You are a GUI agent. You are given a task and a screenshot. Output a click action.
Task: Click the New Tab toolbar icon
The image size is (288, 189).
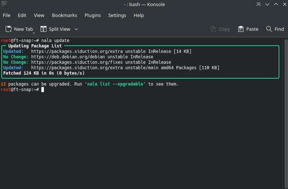(9, 29)
